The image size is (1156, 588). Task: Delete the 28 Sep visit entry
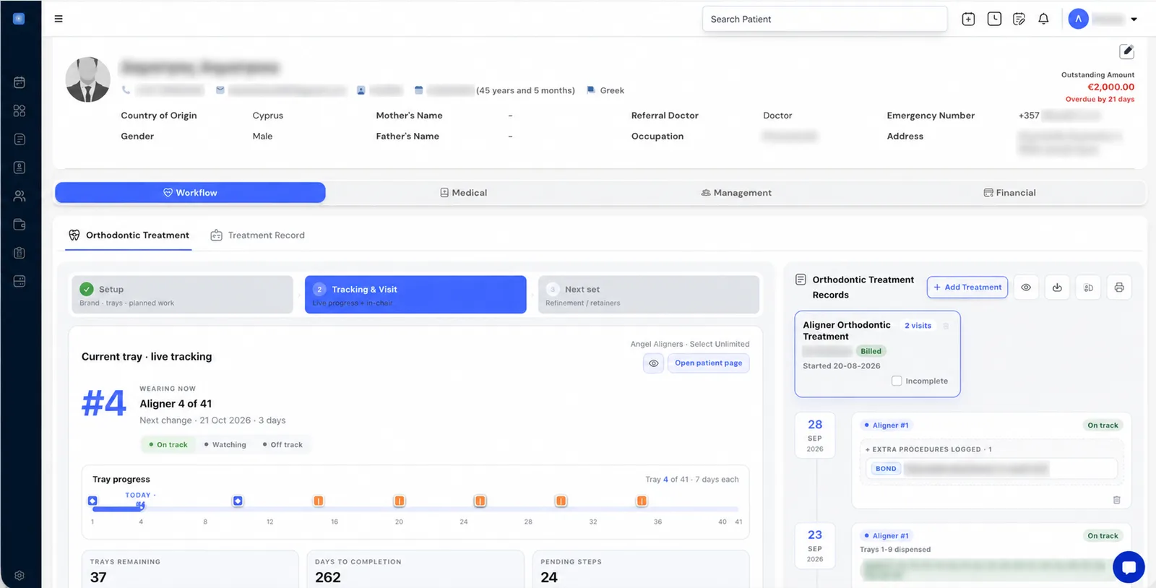[x=1116, y=500]
